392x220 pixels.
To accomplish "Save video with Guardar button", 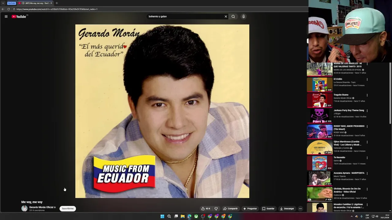I will point(268,209).
